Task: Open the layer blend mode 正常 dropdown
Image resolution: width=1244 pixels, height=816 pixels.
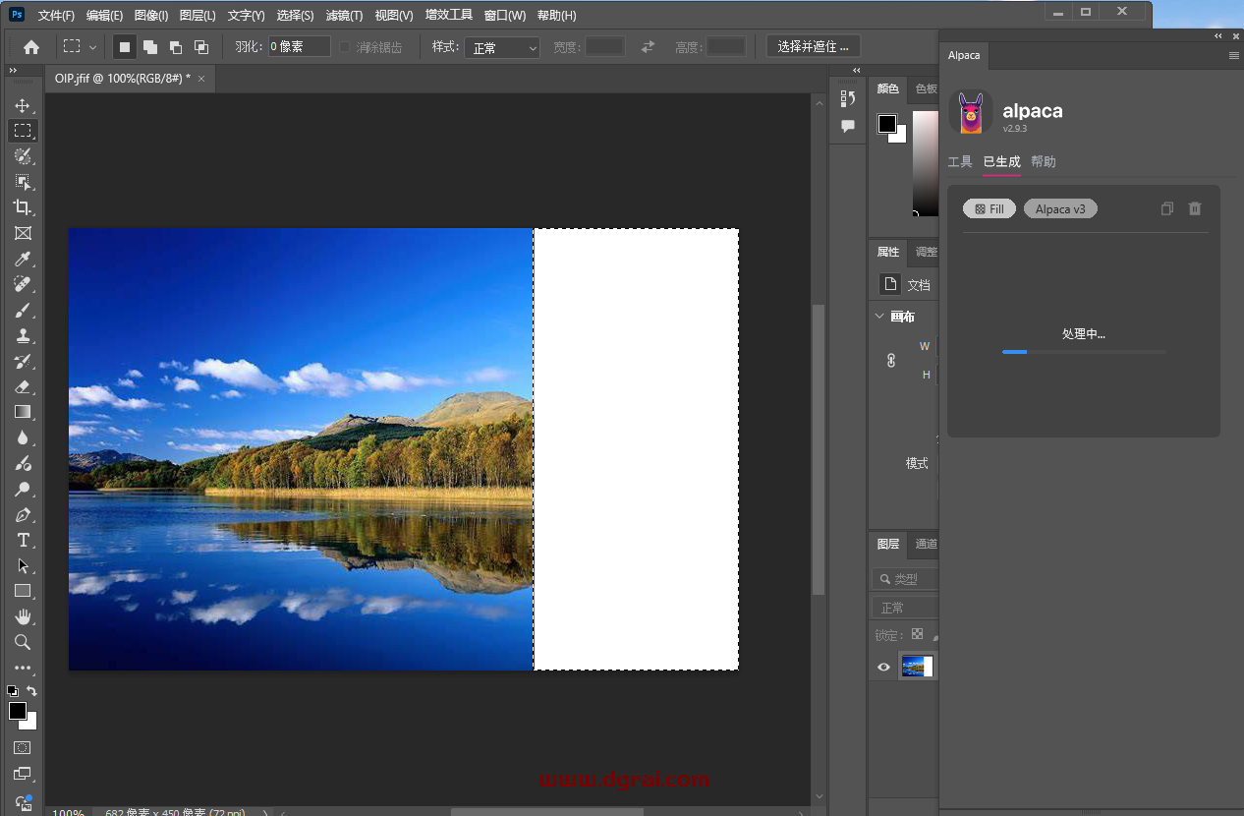Action: tap(904, 608)
